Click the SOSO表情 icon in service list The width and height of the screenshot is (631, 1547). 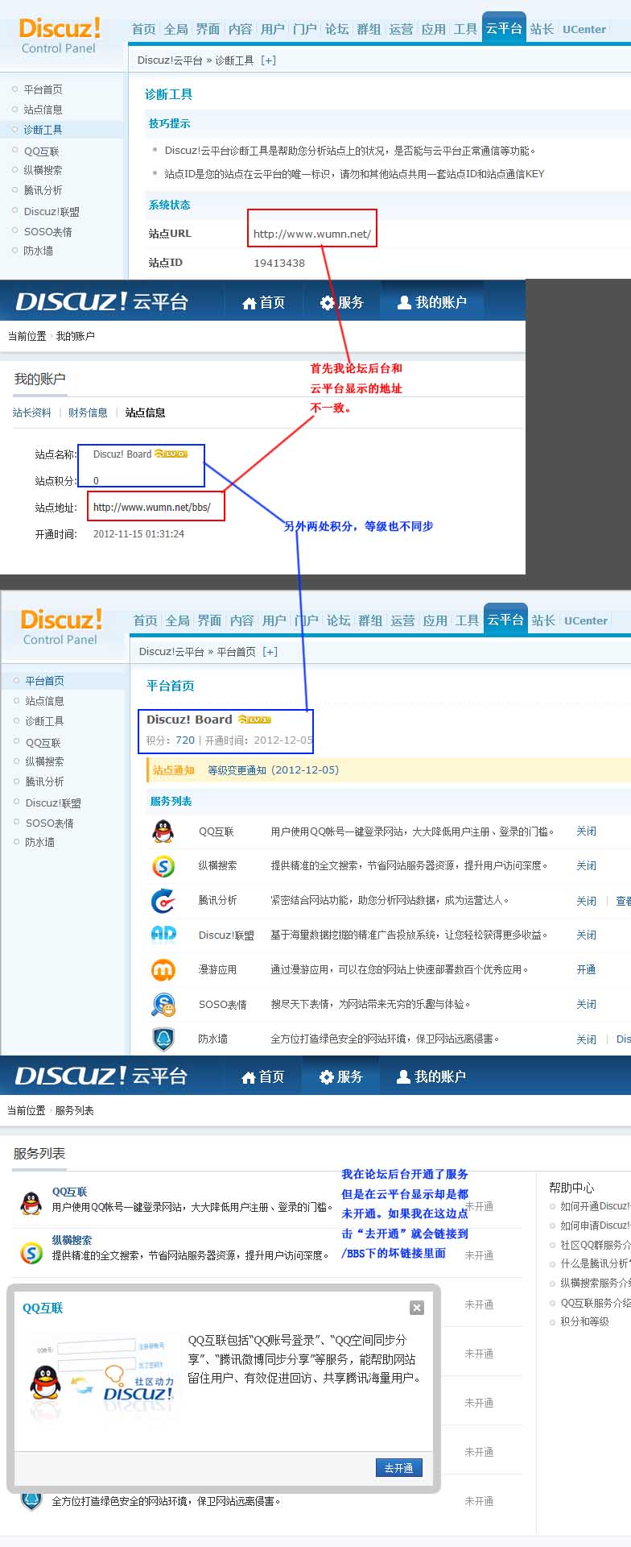click(163, 1004)
